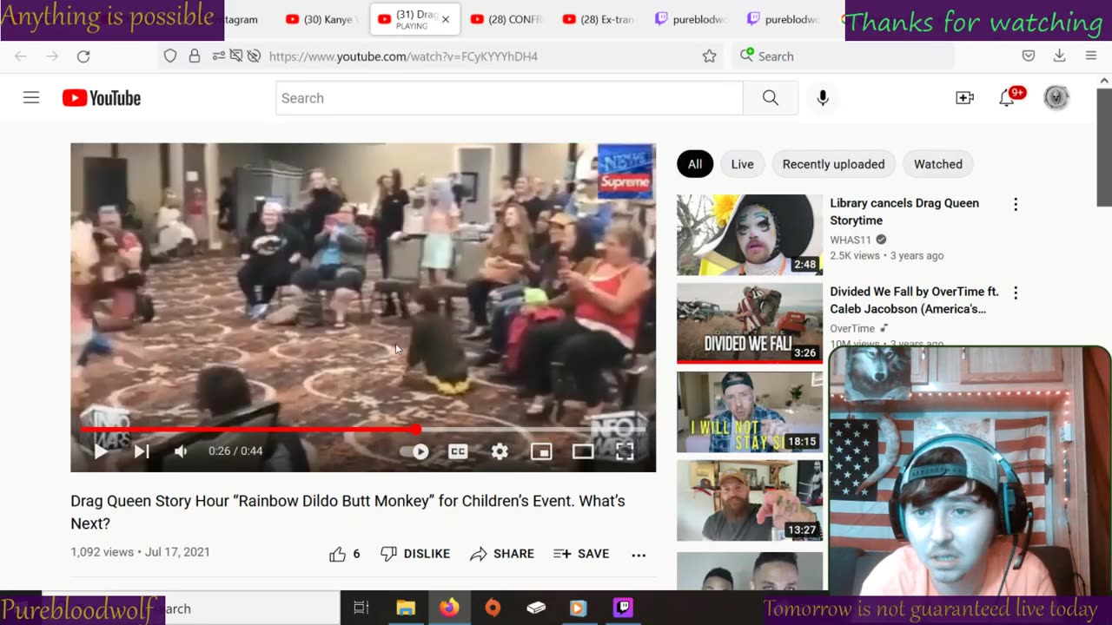Go back in browser history
This screenshot has width=1112, height=625.
pyautogui.click(x=21, y=56)
